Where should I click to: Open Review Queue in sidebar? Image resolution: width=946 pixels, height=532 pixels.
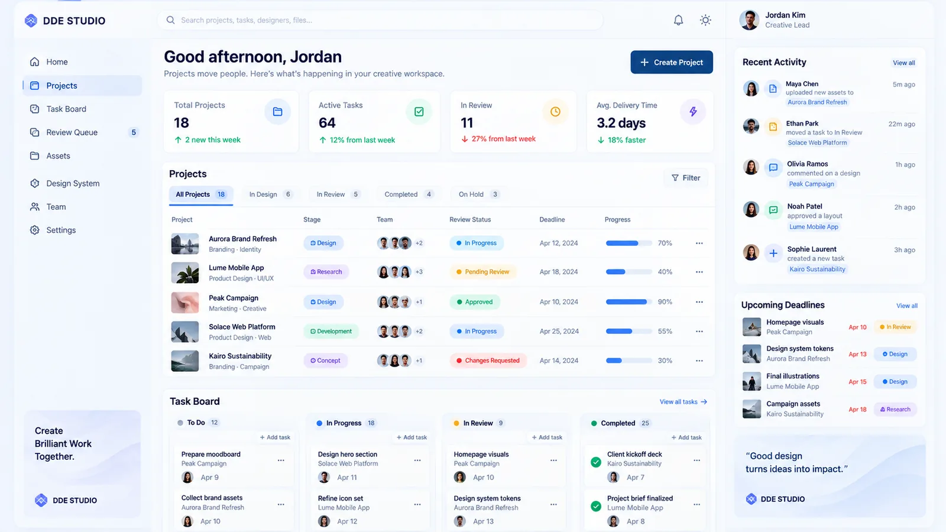click(82, 132)
